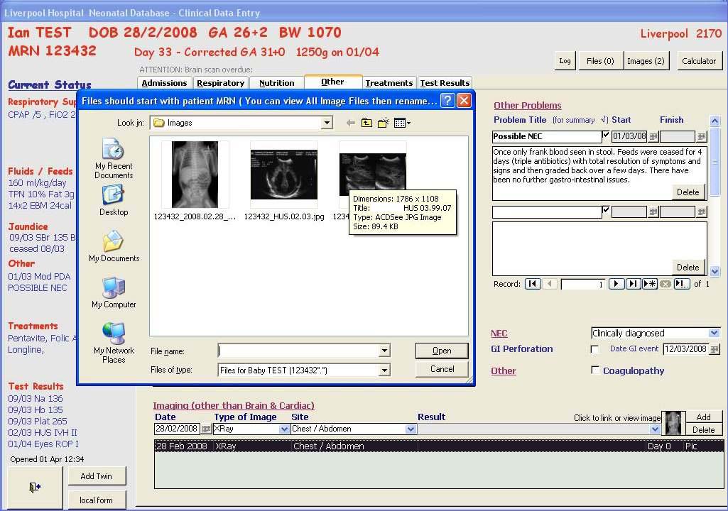Viewport: 728px width, 511px height.
Task: Select the 123432_HUS.02.03.jpg ultrasound thumbnail
Action: pos(283,175)
